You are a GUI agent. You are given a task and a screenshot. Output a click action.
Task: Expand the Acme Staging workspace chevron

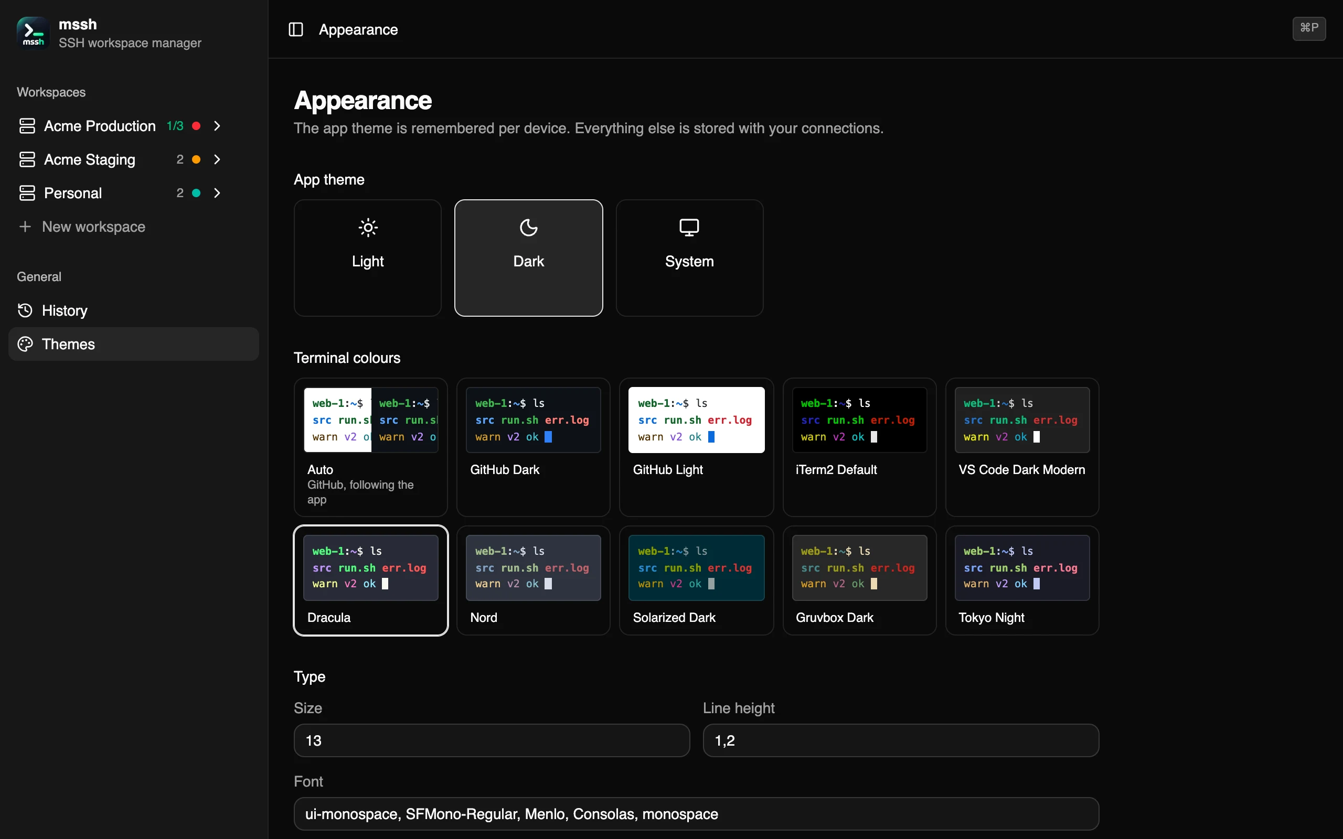(x=217, y=160)
